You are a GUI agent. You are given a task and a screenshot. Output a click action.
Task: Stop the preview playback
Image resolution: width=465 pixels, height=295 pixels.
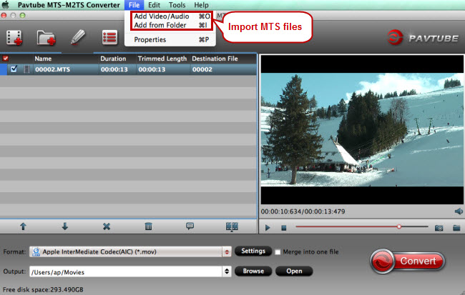[284, 228]
